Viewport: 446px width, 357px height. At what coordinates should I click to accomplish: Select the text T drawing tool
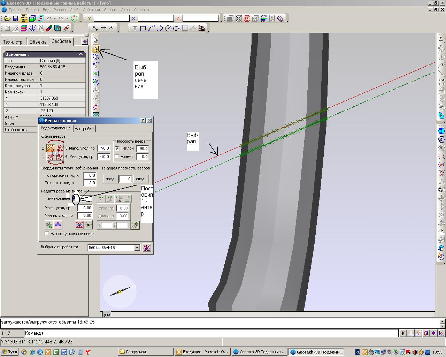[x=134, y=28]
